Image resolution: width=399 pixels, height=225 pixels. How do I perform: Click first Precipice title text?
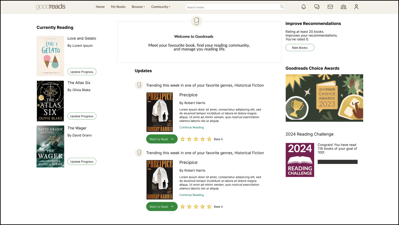click(x=188, y=95)
